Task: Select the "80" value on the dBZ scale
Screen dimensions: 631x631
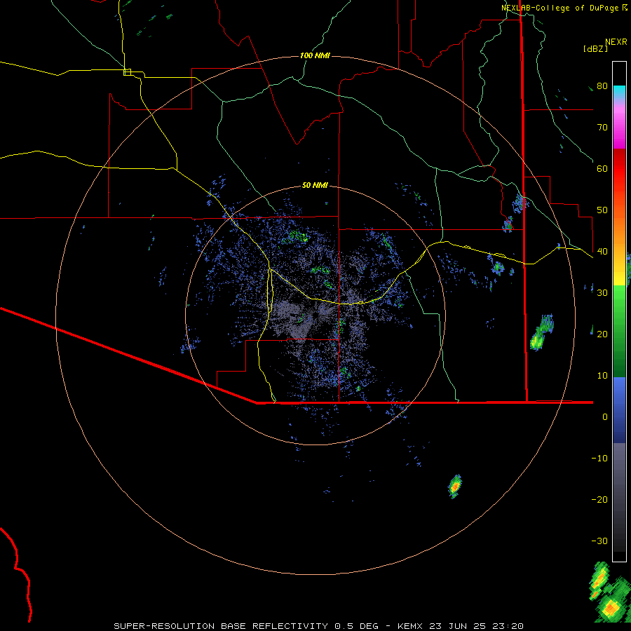Action: [602, 86]
